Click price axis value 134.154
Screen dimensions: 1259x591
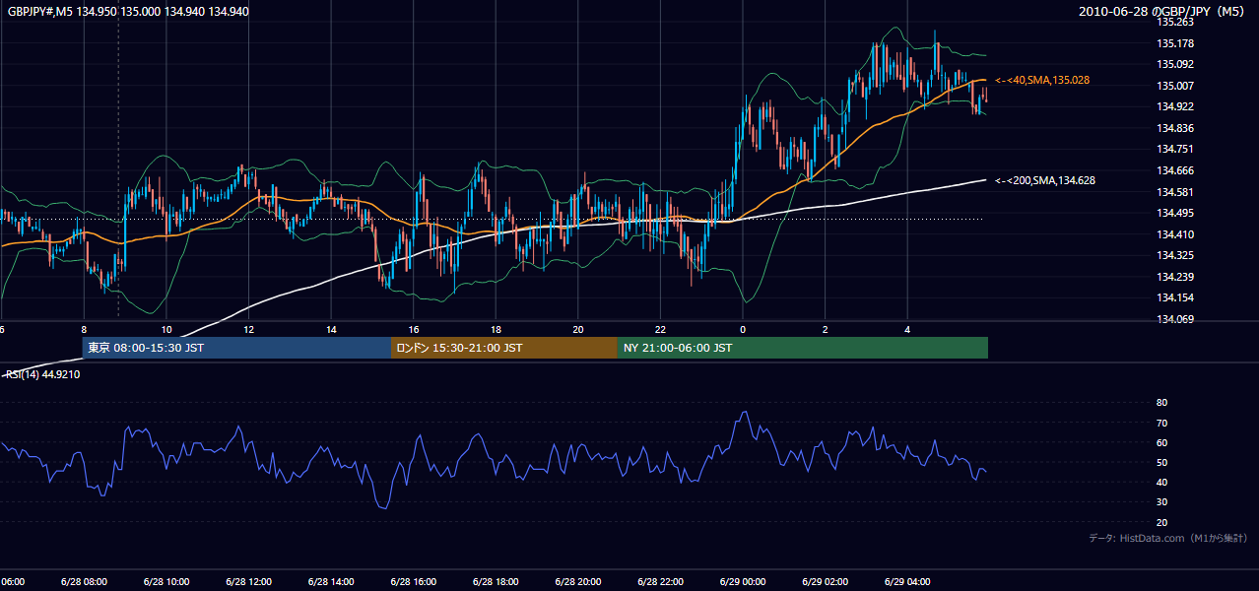tap(1175, 297)
